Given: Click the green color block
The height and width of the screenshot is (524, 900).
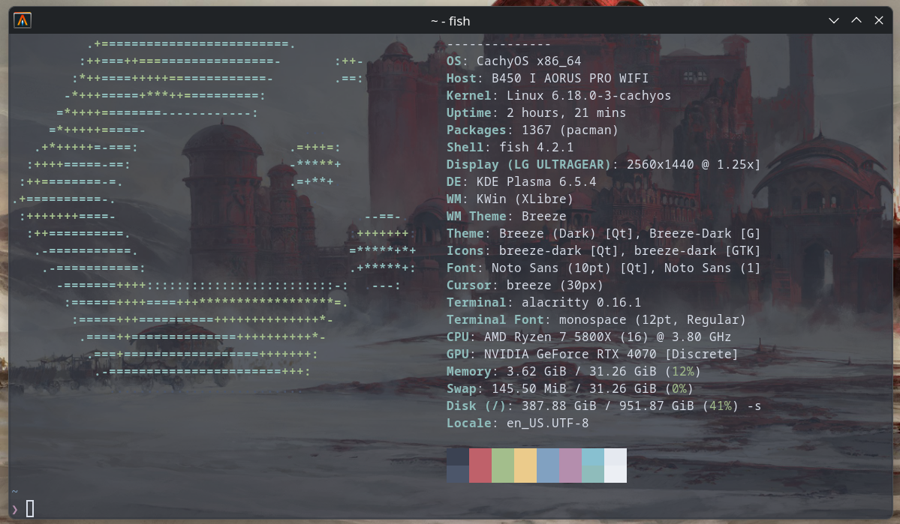Looking at the screenshot, I should tap(503, 466).
